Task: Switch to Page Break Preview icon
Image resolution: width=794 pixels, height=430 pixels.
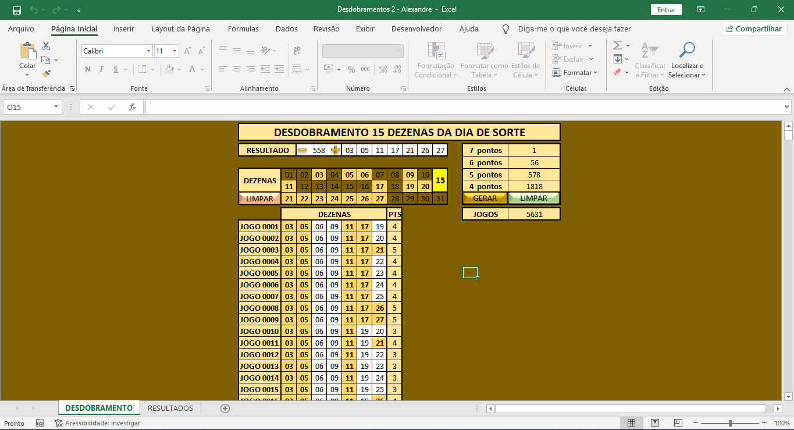Action: point(678,423)
